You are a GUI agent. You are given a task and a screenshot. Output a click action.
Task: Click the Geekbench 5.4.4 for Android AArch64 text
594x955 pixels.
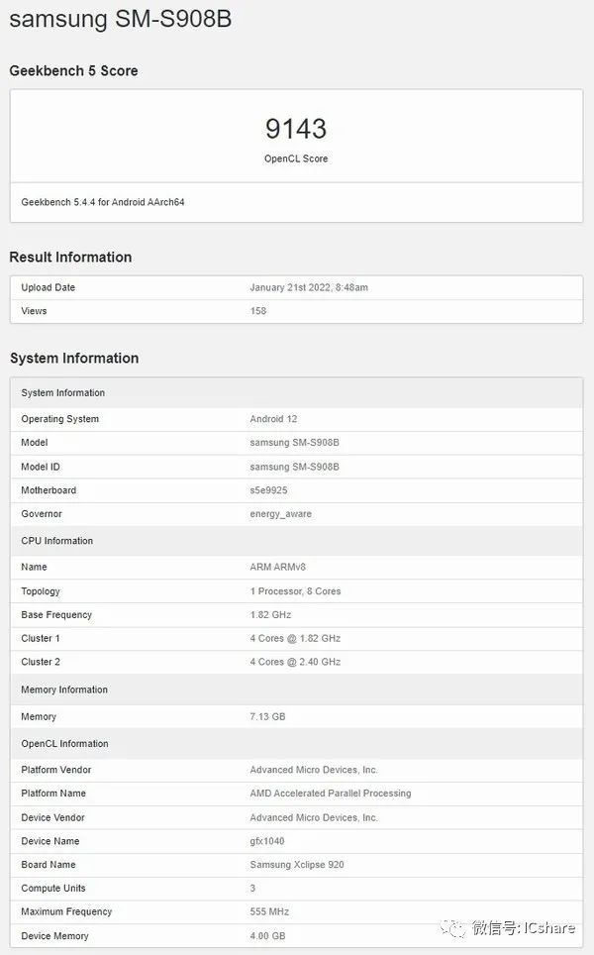(x=103, y=202)
